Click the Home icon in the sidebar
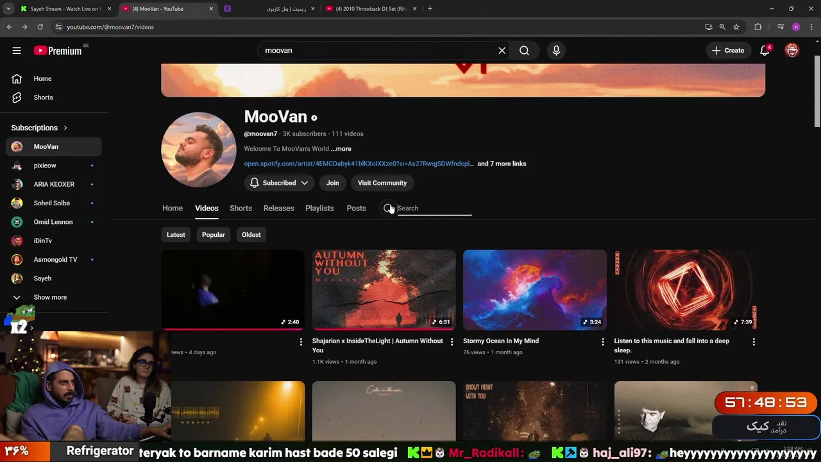Viewport: 821px width, 462px height. coord(17,79)
